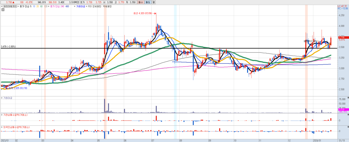Click the 3,518백만 trade amount value
Image resolution: width=349 pixels, height=142 pixels.
point(74,2)
